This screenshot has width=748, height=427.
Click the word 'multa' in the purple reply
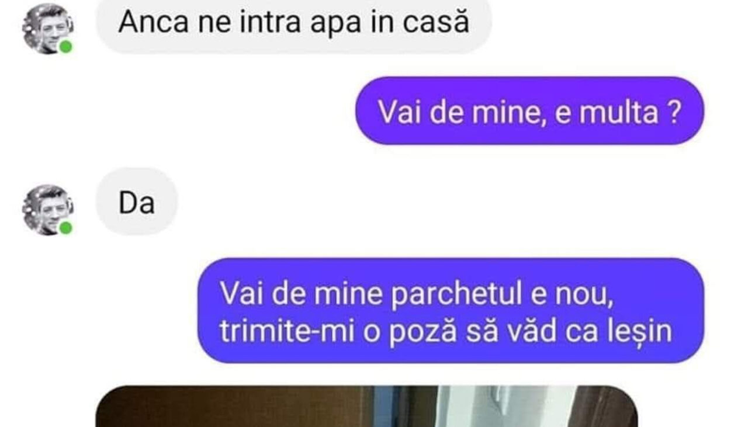pyautogui.click(x=619, y=112)
